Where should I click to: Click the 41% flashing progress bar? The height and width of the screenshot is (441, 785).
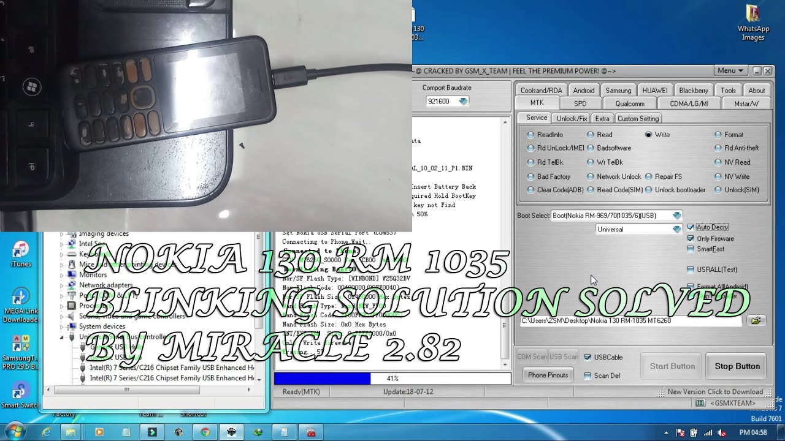click(x=392, y=379)
